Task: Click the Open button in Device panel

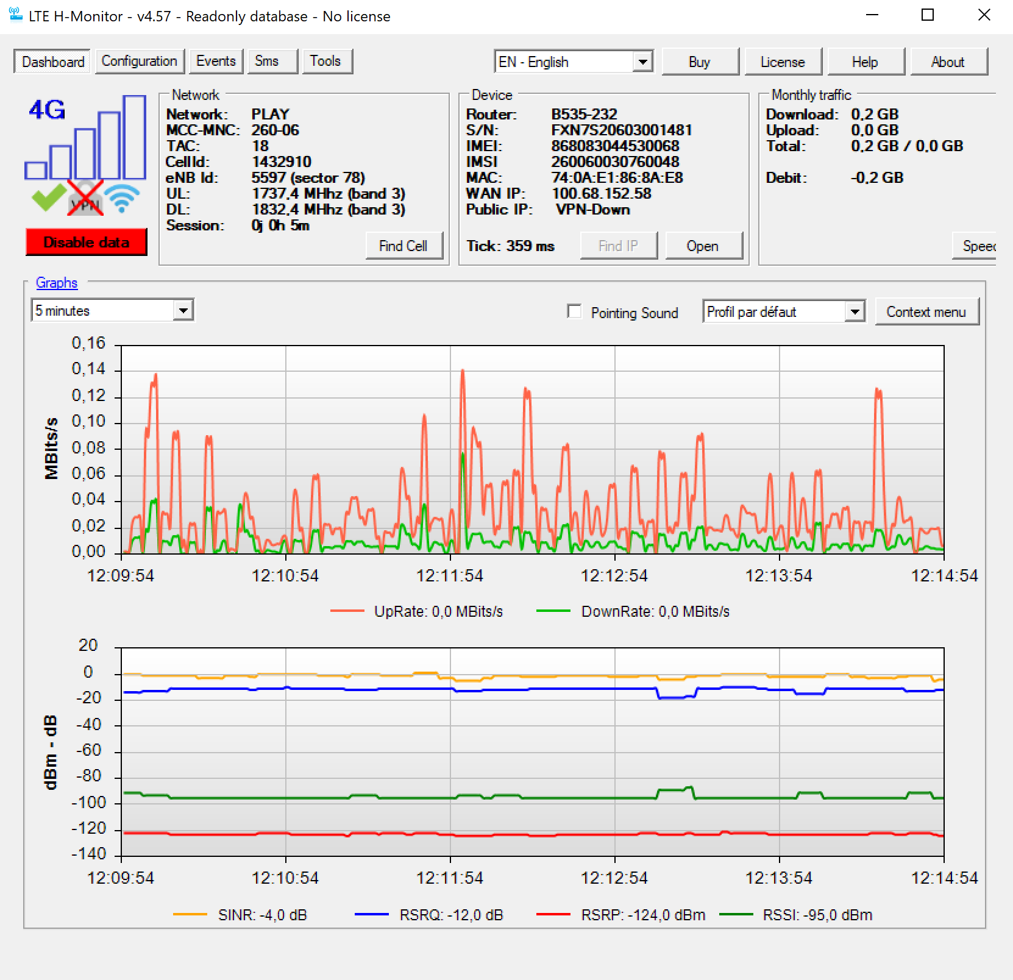Action: 704,246
